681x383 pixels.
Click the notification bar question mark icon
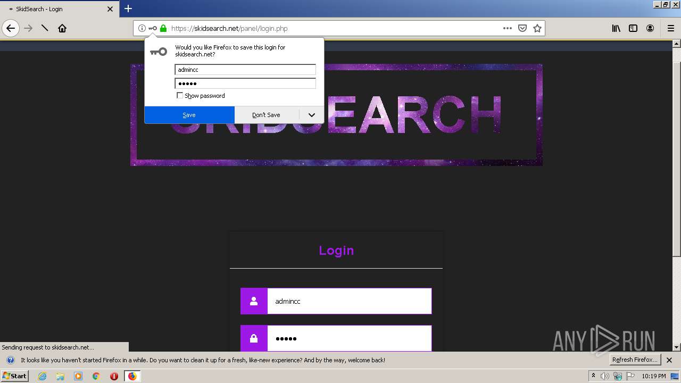click(10, 360)
